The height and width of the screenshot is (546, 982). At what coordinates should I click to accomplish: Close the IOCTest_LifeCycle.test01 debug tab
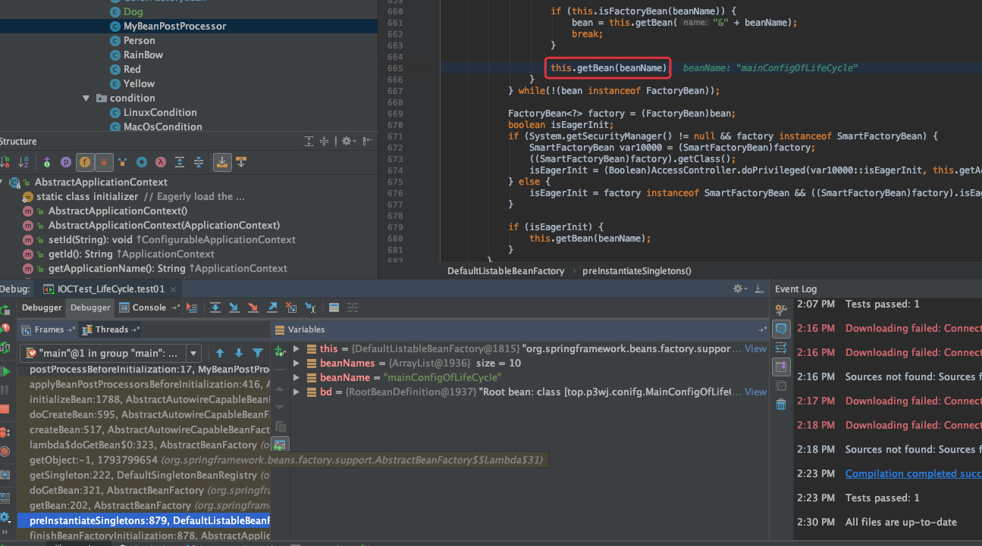click(173, 289)
